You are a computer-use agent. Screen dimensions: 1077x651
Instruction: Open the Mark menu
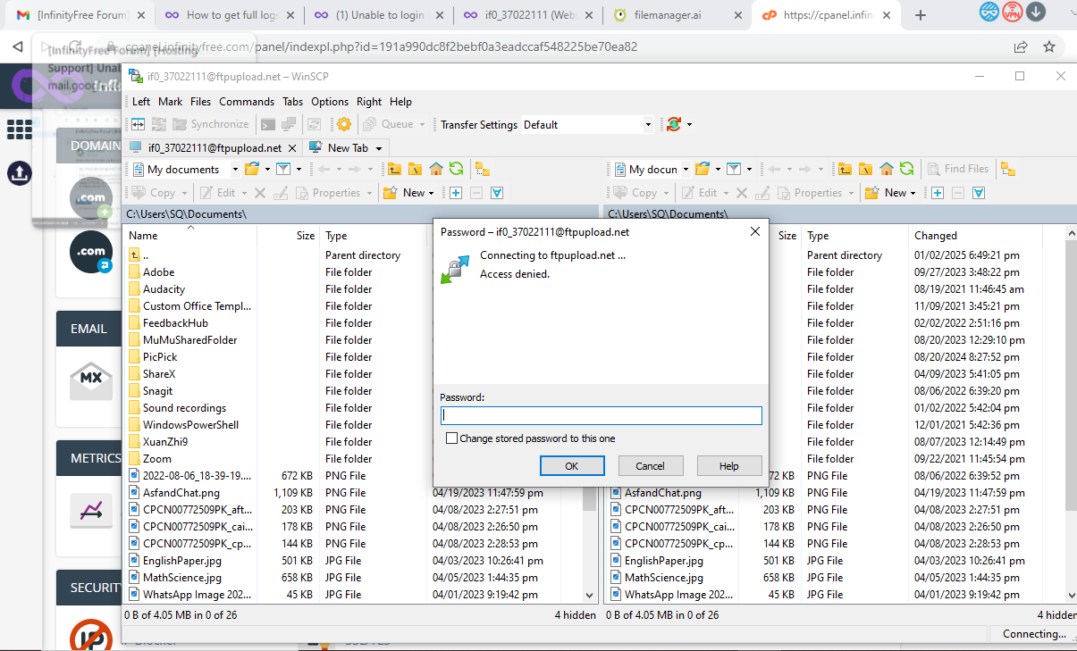171,102
